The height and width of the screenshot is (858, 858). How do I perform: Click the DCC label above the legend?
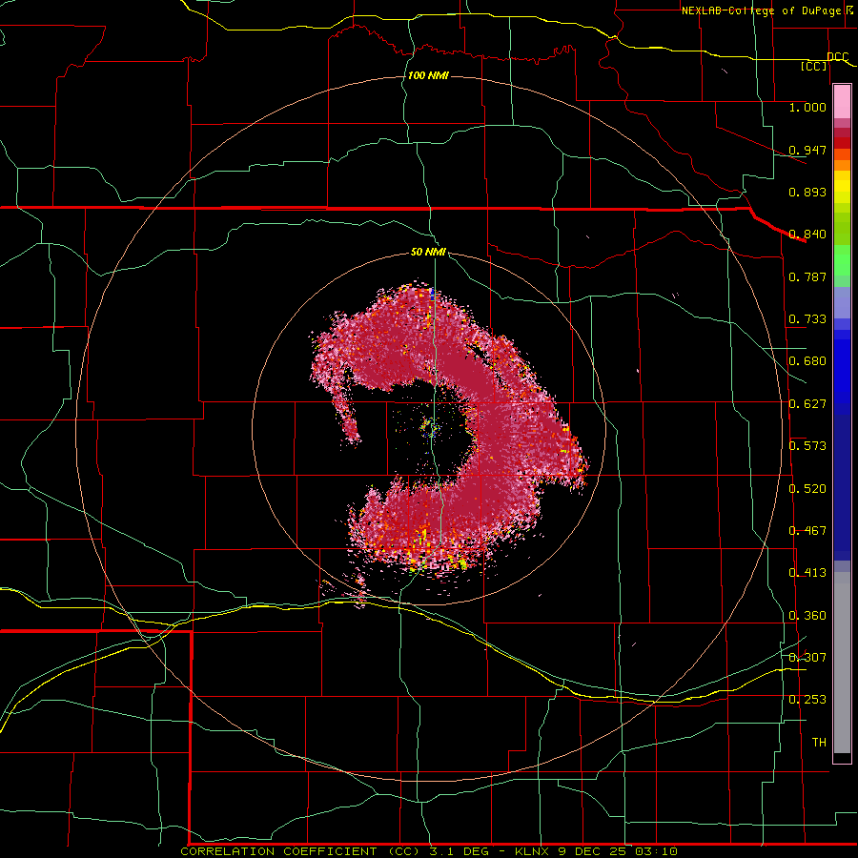(x=838, y=57)
